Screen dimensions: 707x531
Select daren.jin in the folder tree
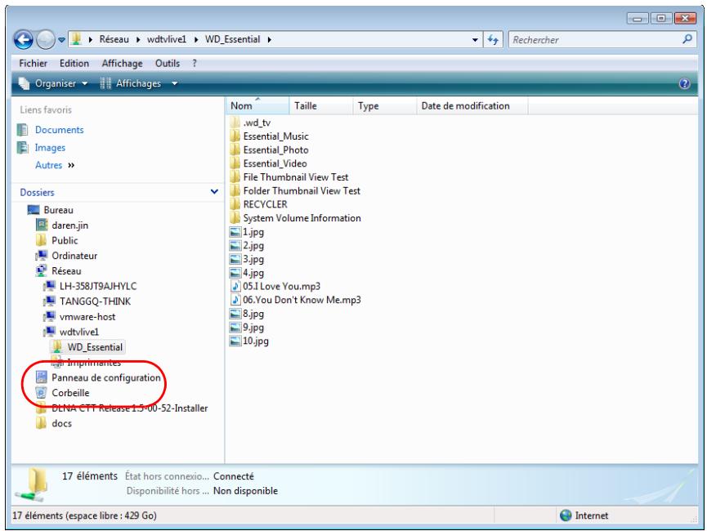70,225
